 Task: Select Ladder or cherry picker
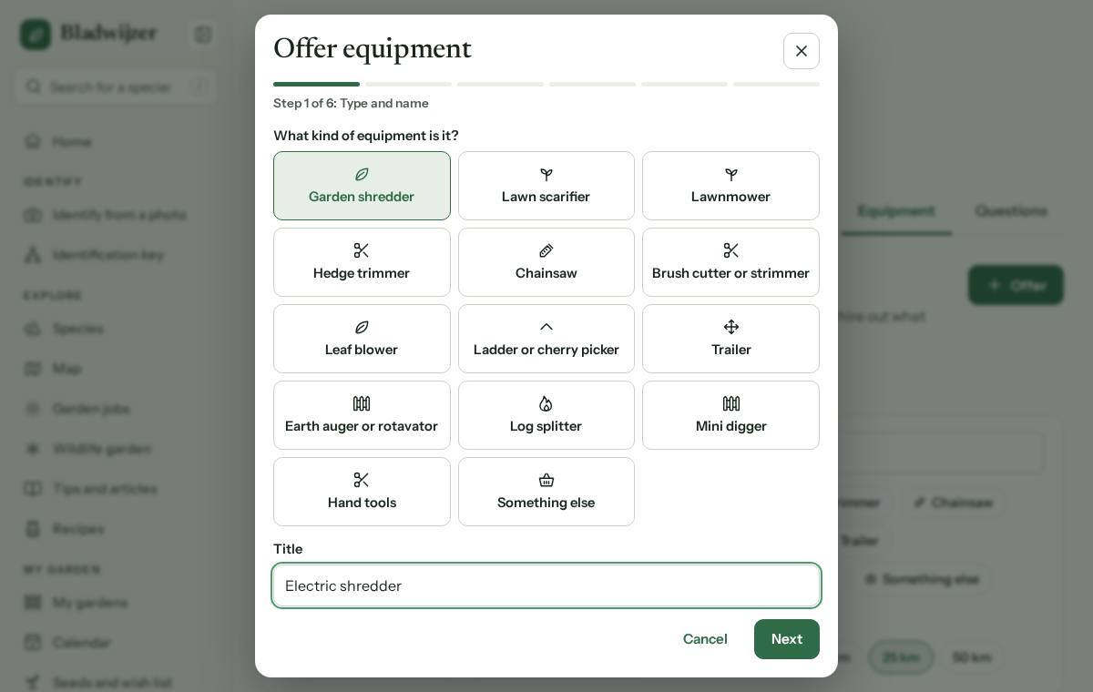(546, 339)
